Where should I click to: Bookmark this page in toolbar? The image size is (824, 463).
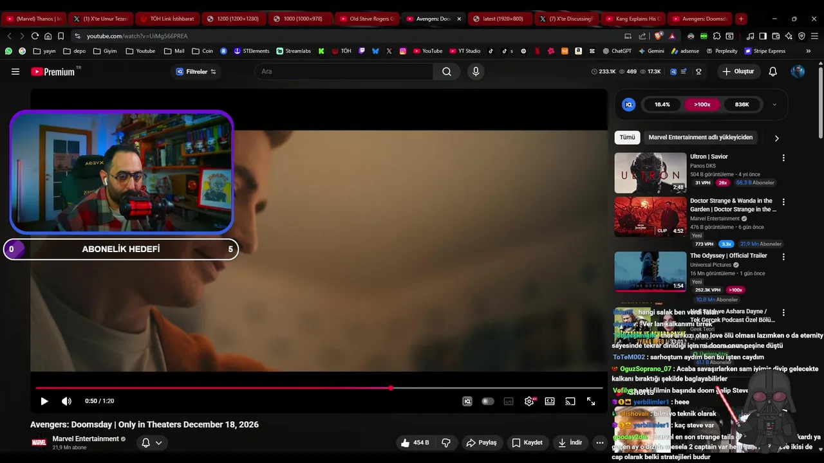pyautogui.click(x=61, y=36)
